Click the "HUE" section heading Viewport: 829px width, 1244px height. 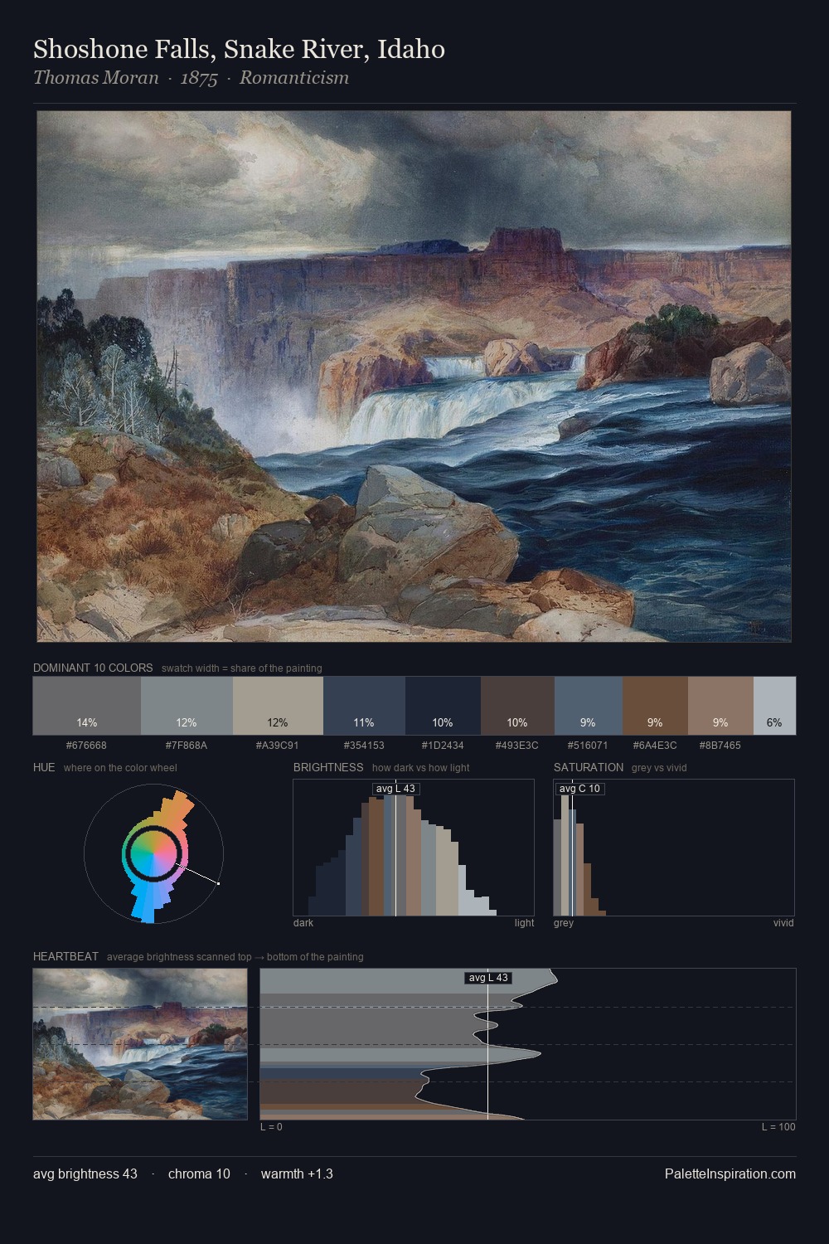[44, 767]
